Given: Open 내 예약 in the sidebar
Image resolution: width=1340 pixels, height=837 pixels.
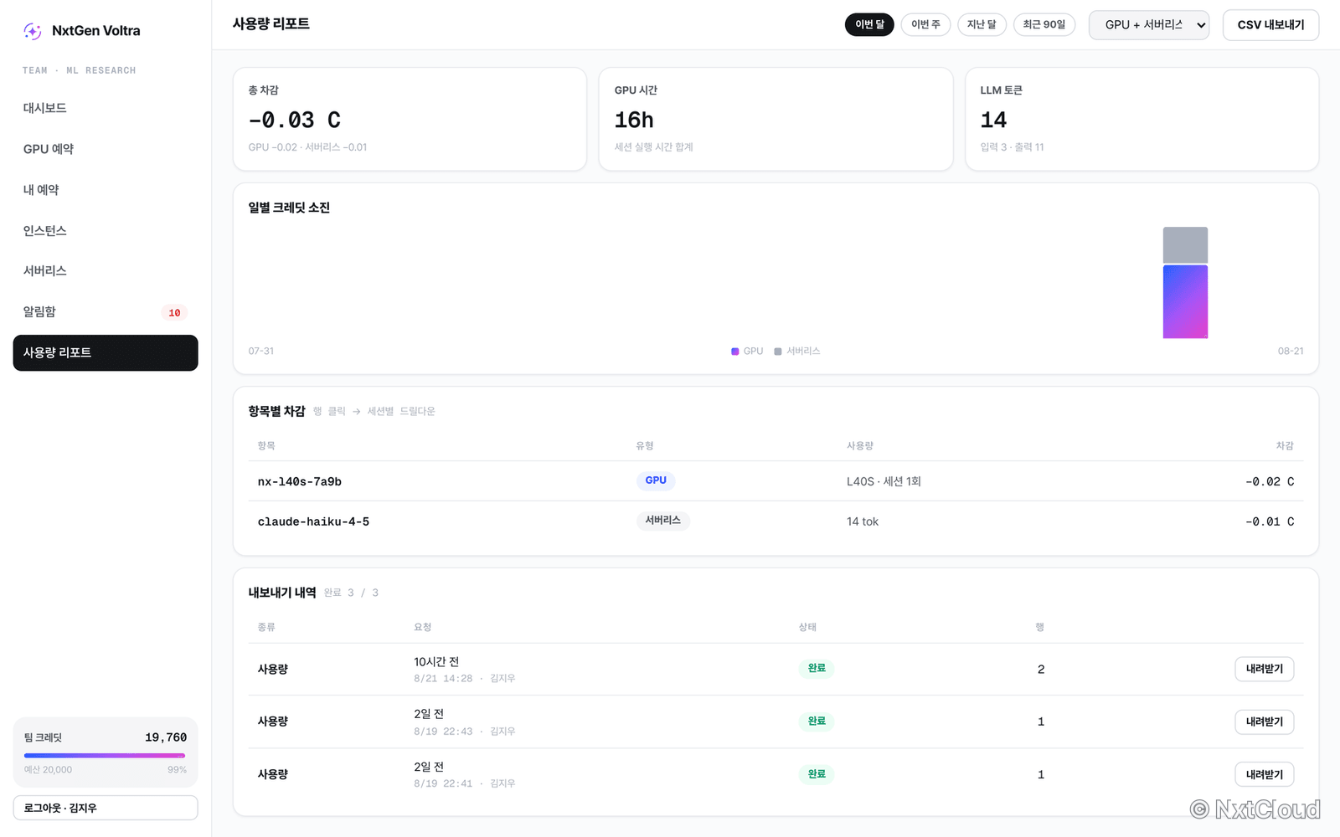Looking at the screenshot, I should tap(106, 190).
